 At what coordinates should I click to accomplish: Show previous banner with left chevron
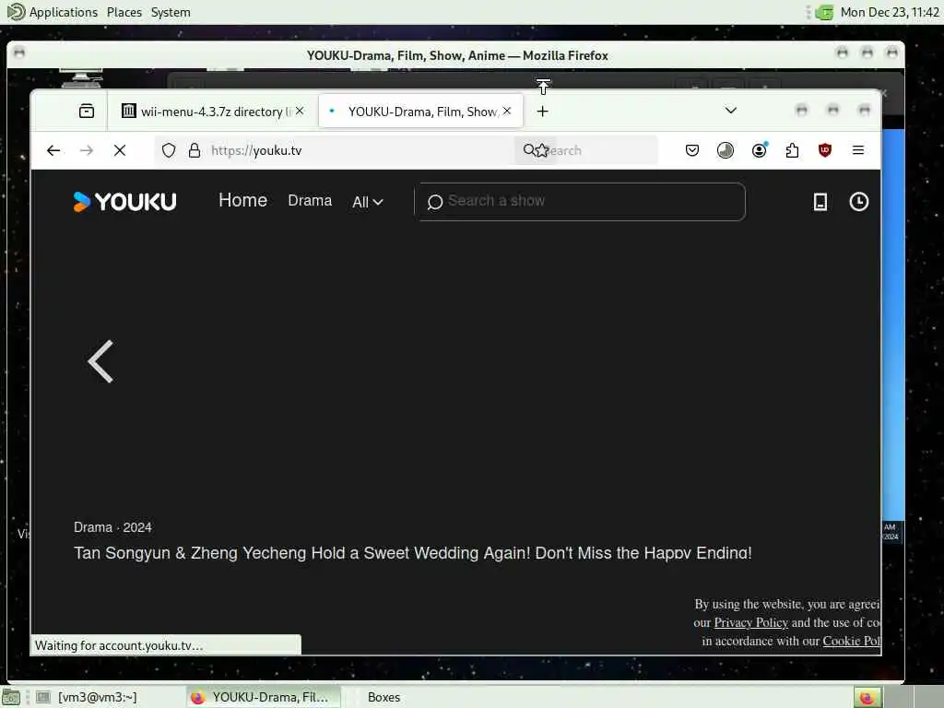[100, 361]
